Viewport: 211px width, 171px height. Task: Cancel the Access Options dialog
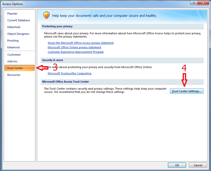pyautogui.click(x=198, y=165)
